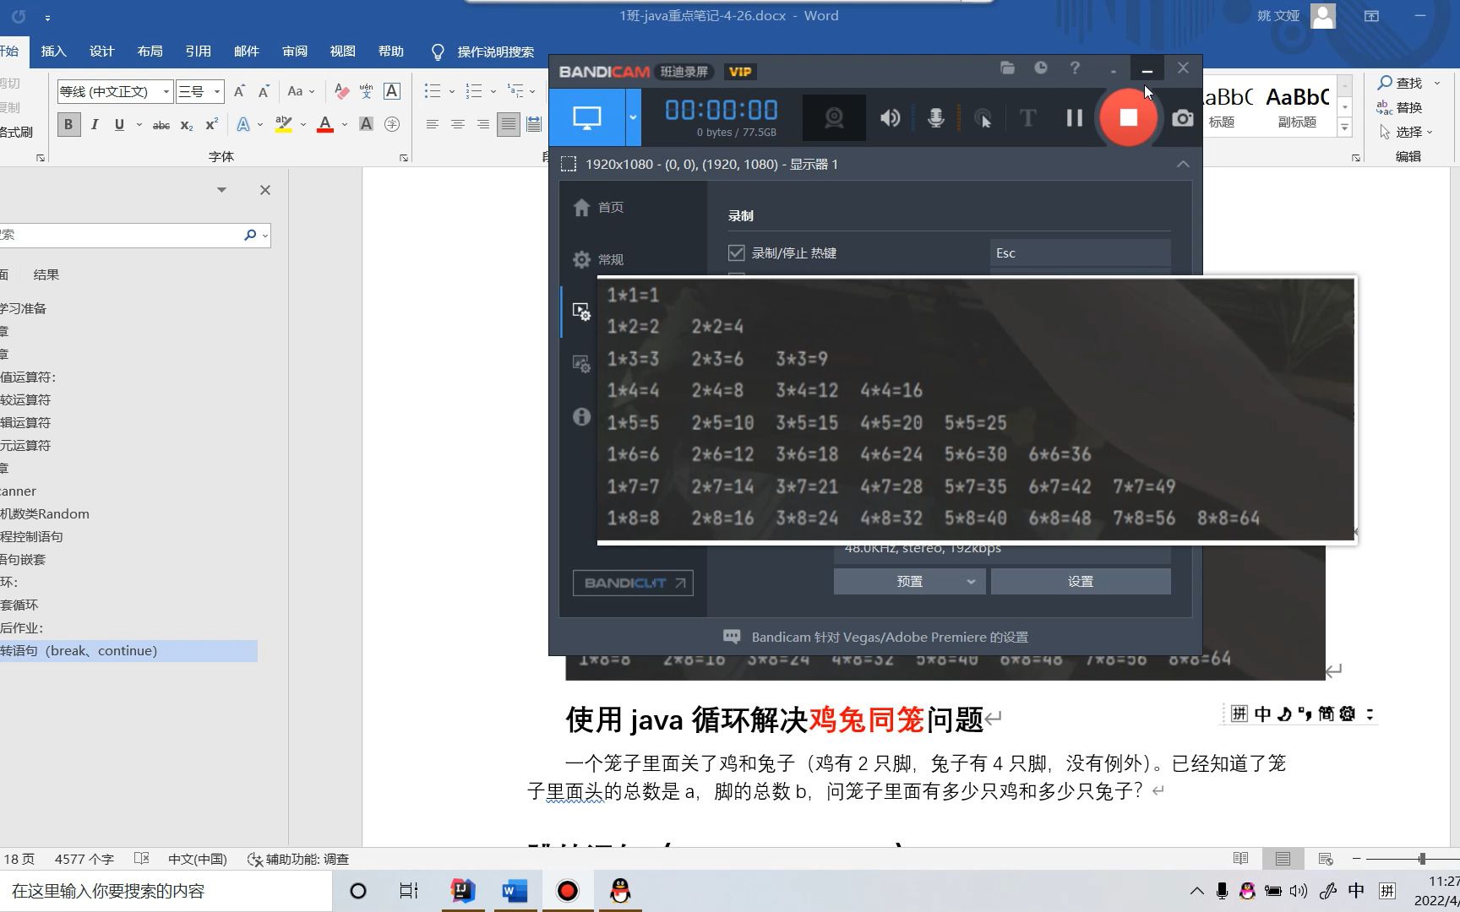The height and width of the screenshot is (912, 1460).
Task: Click 替换 replace button
Action: [1401, 107]
